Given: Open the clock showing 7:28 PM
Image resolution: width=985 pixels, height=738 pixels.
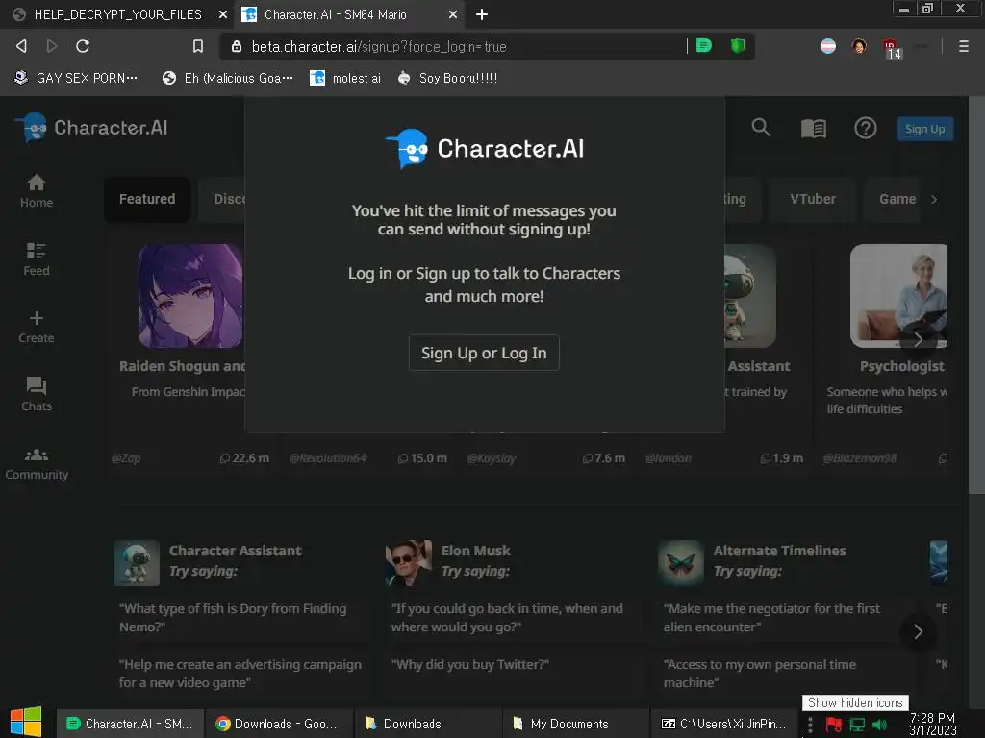Looking at the screenshot, I should [932, 724].
